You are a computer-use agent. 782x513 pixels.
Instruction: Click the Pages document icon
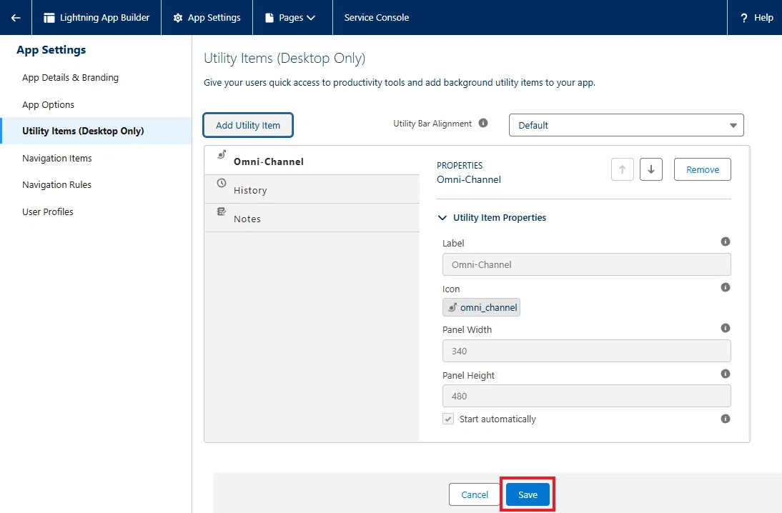(x=269, y=18)
